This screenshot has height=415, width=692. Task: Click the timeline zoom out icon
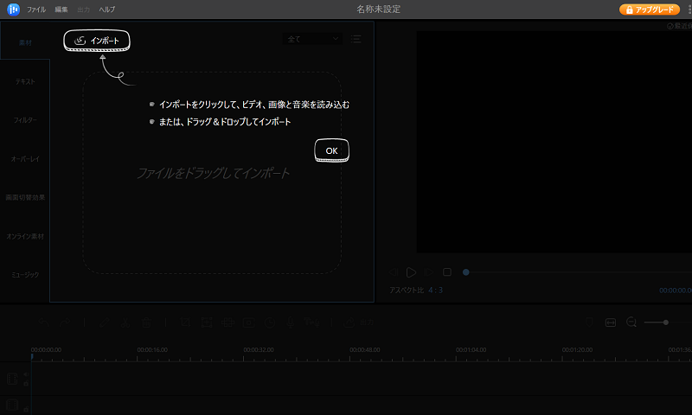[631, 322]
